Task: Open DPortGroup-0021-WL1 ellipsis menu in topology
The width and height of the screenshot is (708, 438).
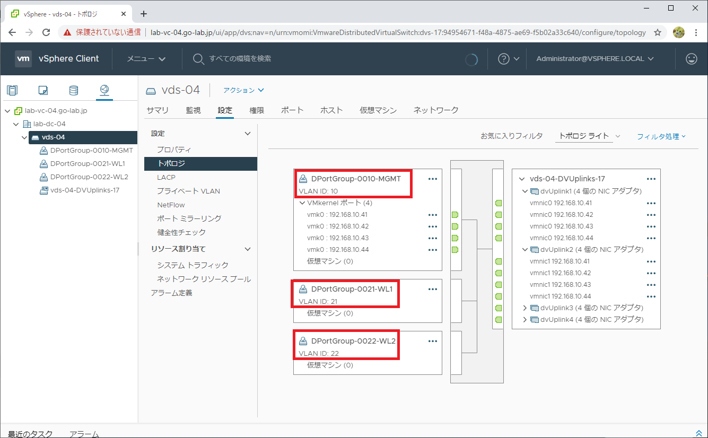Action: [433, 289]
